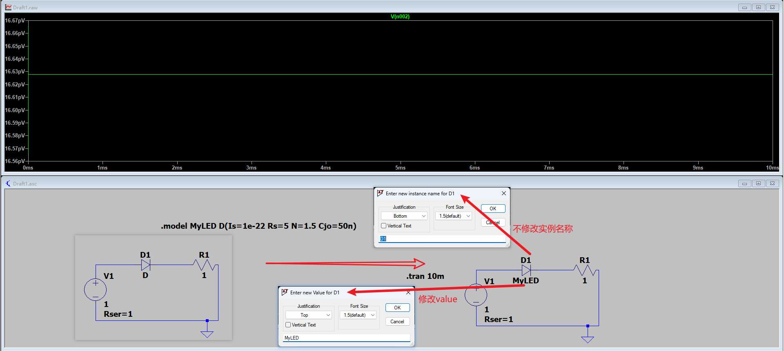Image resolution: width=784 pixels, height=351 pixels.
Task: Select the MyLED diode symbol in right circuit
Action: click(x=526, y=270)
